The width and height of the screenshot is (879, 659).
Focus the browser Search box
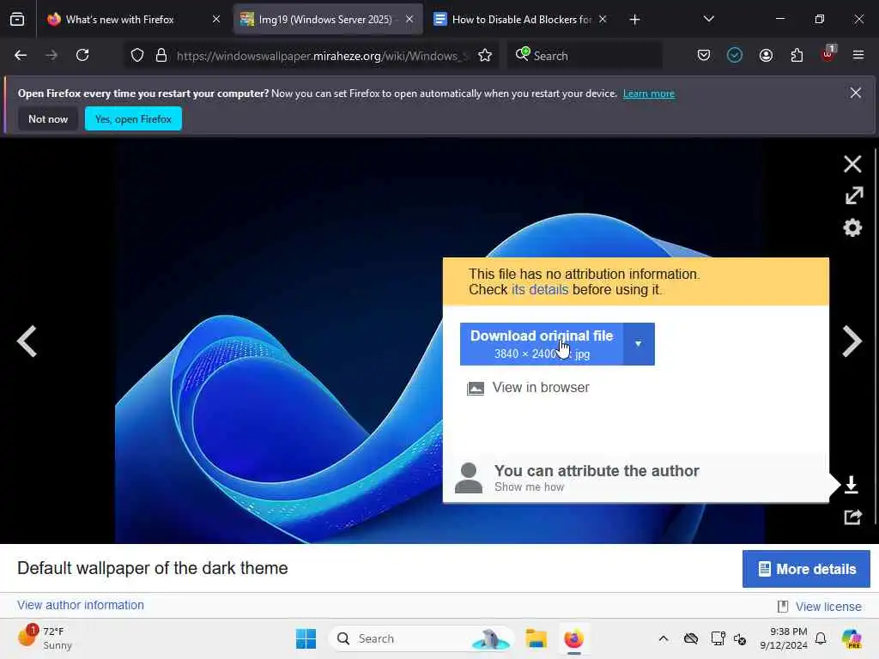point(585,56)
